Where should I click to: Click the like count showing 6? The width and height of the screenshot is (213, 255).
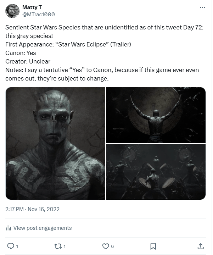tap(112, 246)
